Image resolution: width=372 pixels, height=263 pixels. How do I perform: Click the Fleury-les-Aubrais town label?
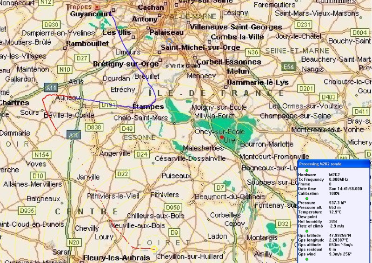(117, 258)
